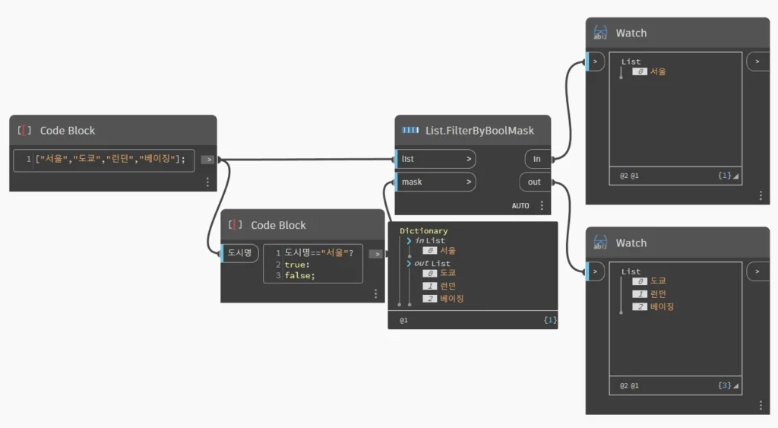Viewport: 778px width, 428px height.
Task: Click the first Code Block bracket icon
Action: coord(24,131)
